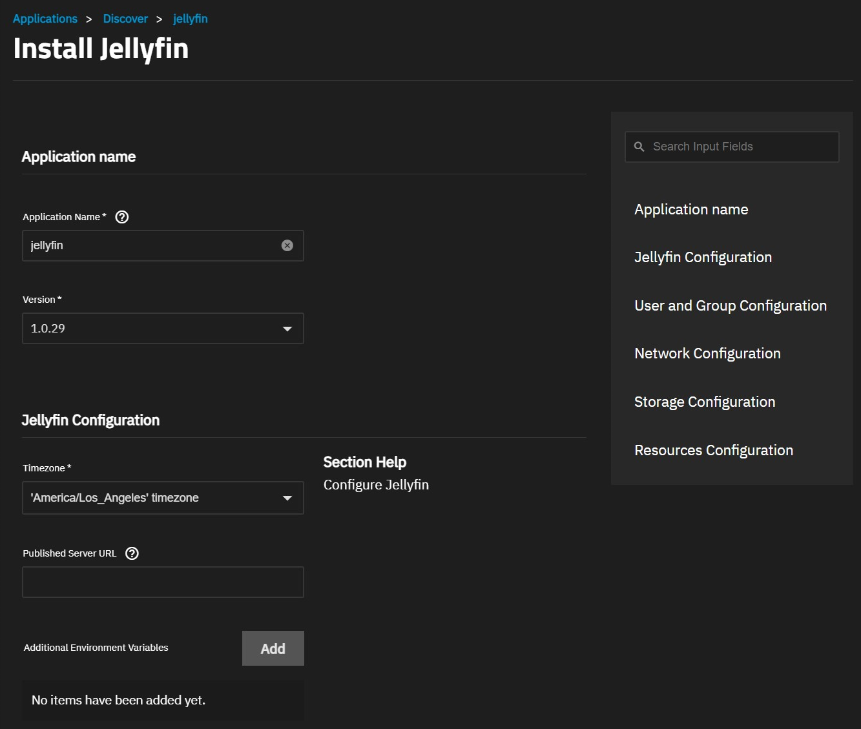The image size is (861, 729).
Task: Open the Discover breadcrumb link
Action: click(125, 19)
